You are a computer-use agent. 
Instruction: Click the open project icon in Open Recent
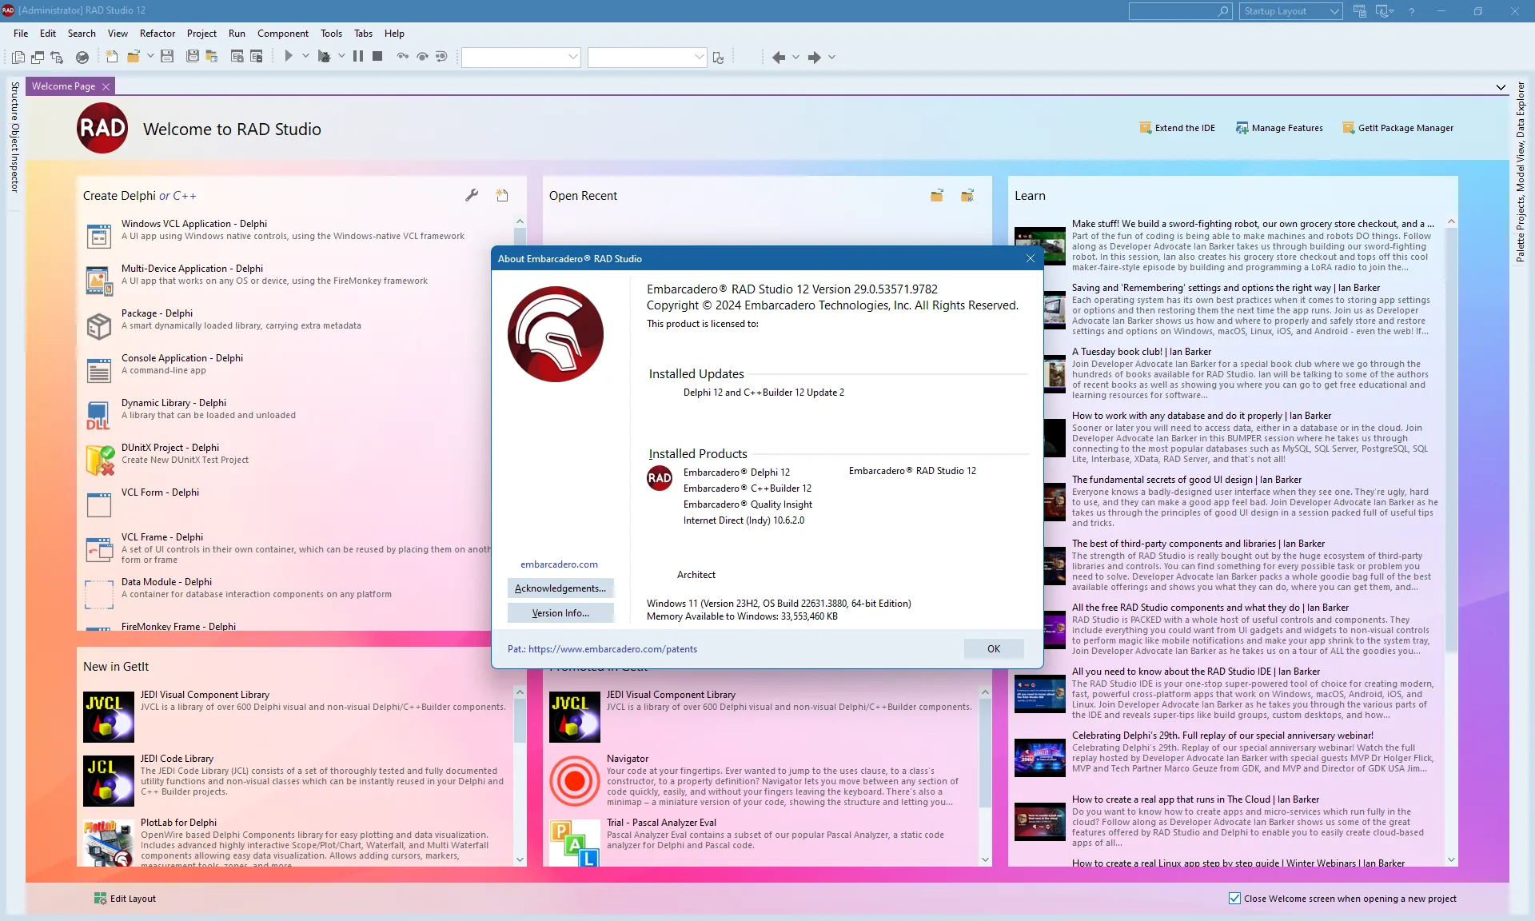(967, 195)
